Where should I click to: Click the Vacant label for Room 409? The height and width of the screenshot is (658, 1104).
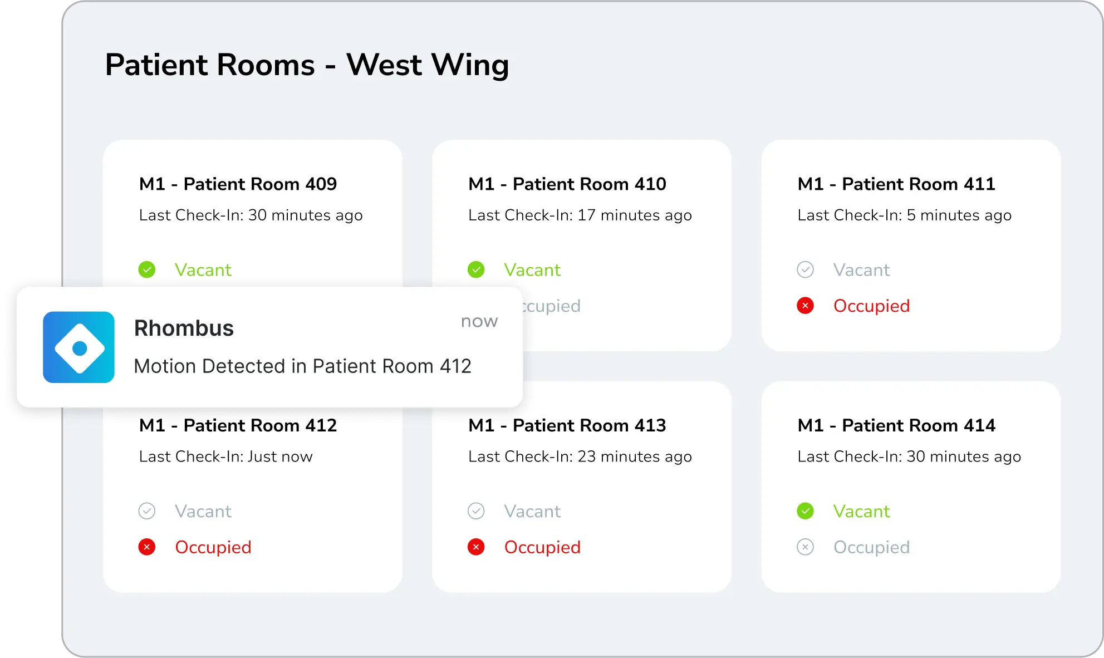pyautogui.click(x=203, y=269)
